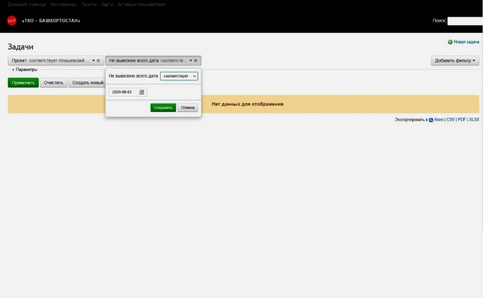Cancel the filter popup with Отмена

188,108
